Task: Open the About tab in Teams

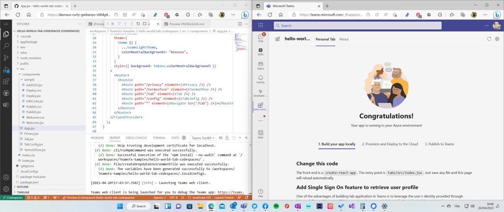Action: tap(344, 39)
